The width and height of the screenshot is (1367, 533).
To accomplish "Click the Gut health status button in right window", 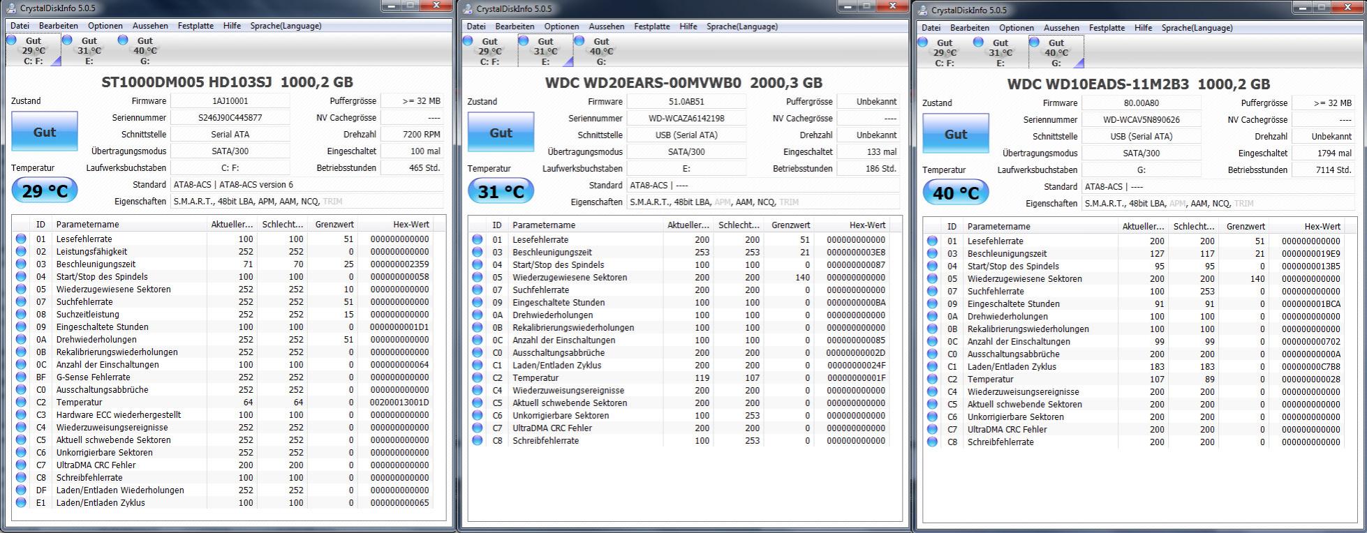I will coord(956,134).
